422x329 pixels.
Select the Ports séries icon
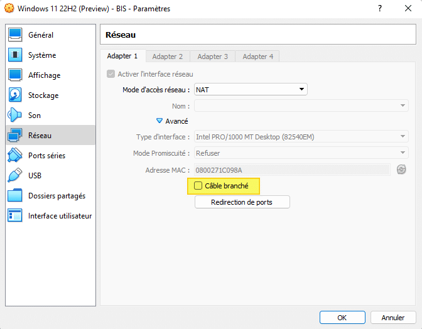15,156
